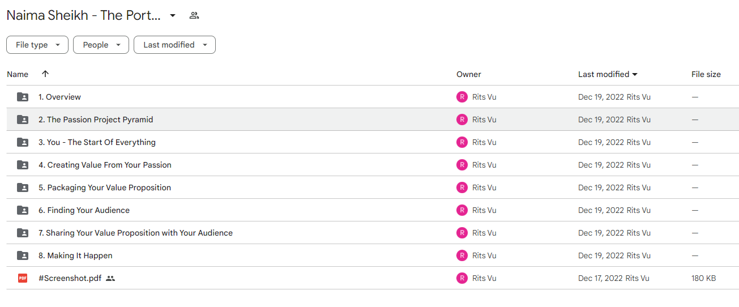Click the sort arrow next to the Name column
The width and height of the screenshot is (739, 307).
click(x=45, y=74)
